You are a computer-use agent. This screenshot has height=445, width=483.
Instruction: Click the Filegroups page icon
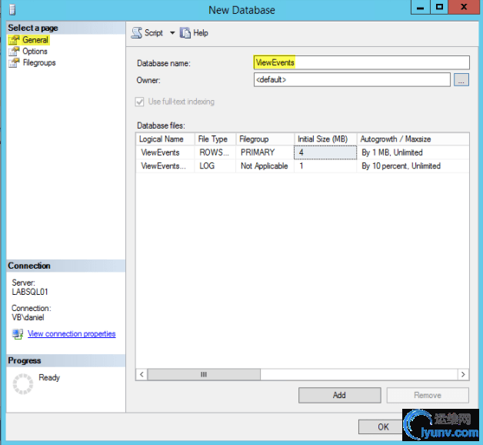pos(14,63)
